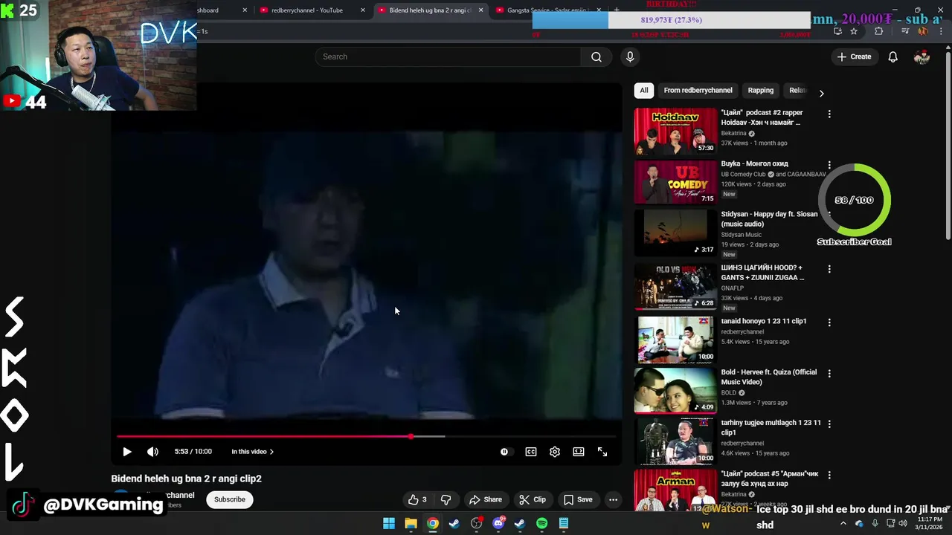Open options for Hoidaav podcast video
The width and height of the screenshot is (952, 535).
click(829, 114)
